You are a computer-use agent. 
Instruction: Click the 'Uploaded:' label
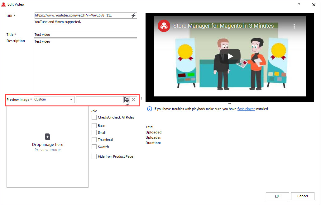point(154,132)
